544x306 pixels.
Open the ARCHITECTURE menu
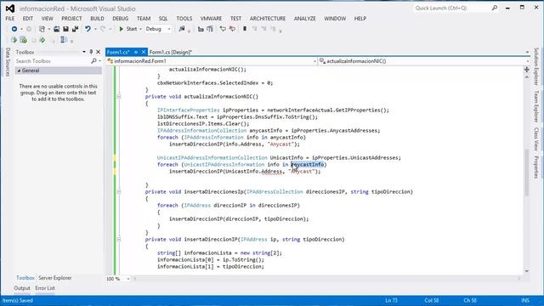(268, 19)
